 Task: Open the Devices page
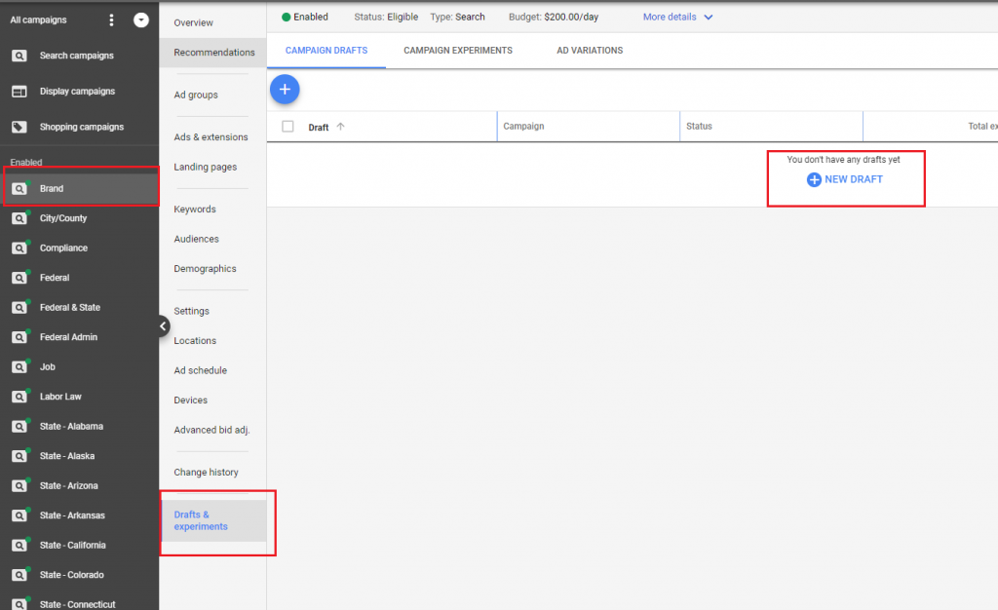pos(190,400)
